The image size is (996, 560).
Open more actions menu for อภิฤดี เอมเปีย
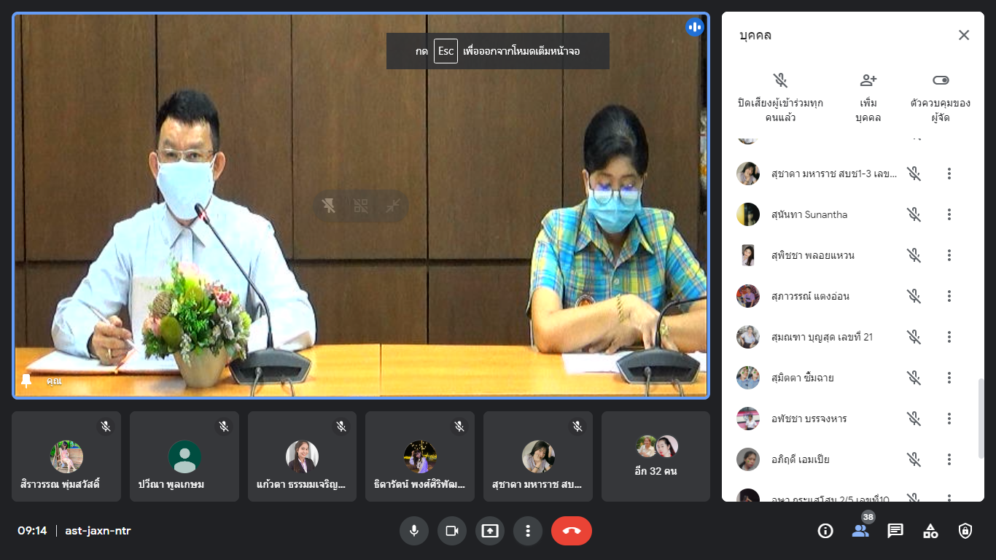point(949,459)
